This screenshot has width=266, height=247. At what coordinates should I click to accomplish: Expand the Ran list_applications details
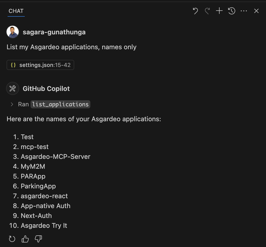click(x=12, y=104)
